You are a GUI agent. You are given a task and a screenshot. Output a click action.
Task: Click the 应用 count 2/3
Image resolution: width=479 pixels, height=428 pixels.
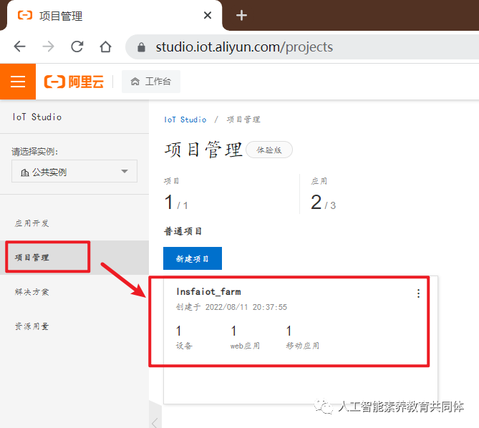(x=323, y=202)
